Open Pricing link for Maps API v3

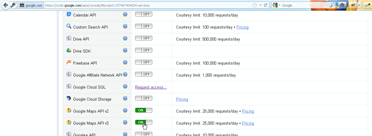248,123
